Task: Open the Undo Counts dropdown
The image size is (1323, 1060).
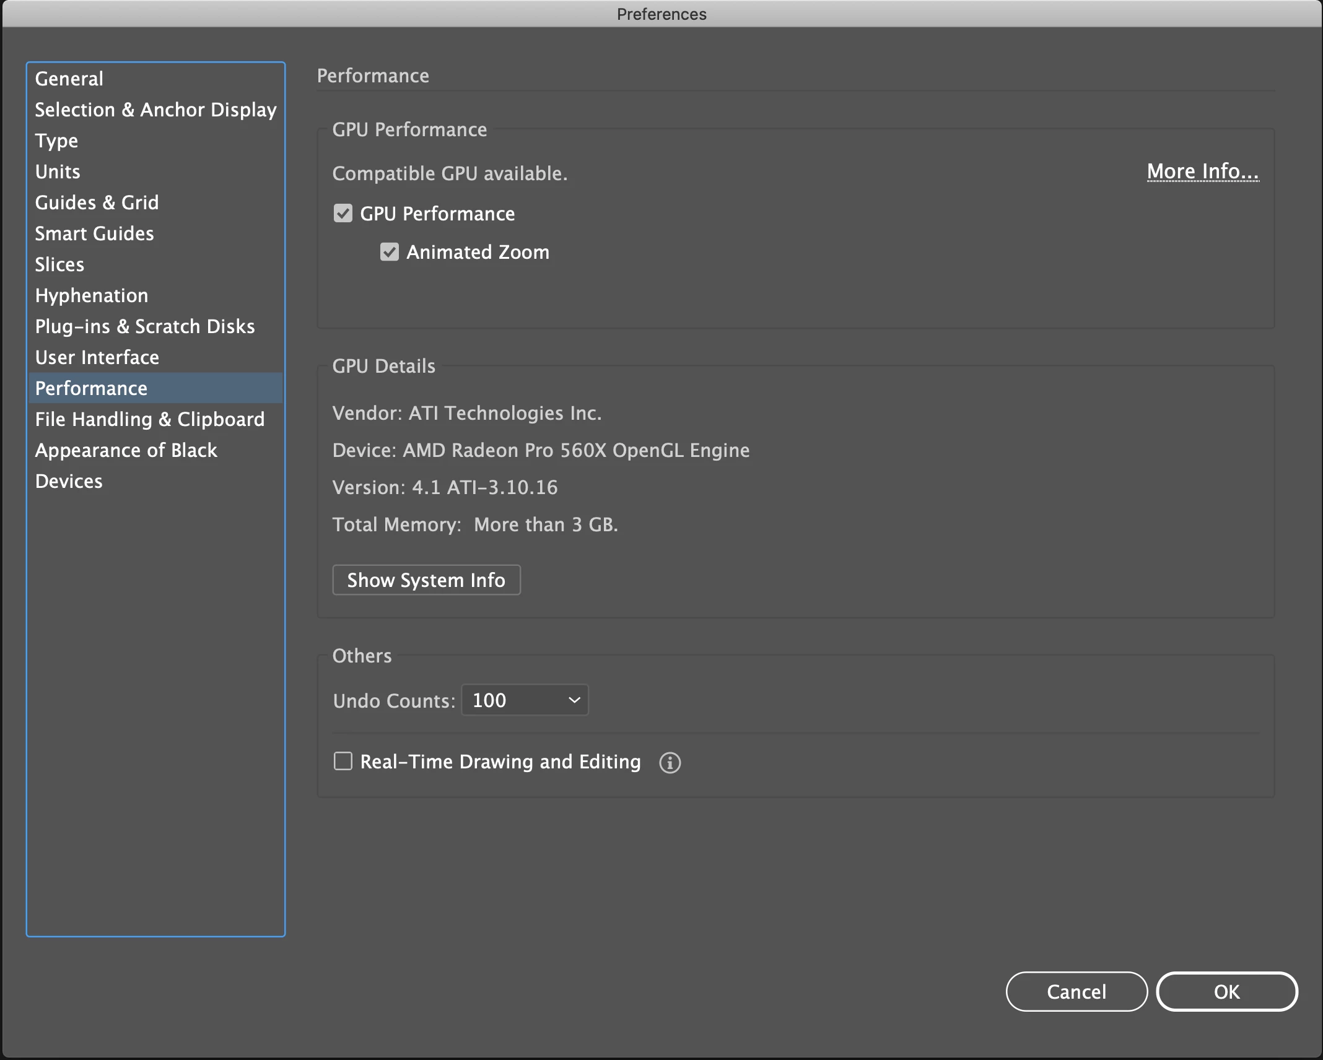Action: [x=525, y=700]
